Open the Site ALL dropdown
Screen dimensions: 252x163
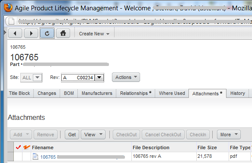32,78
